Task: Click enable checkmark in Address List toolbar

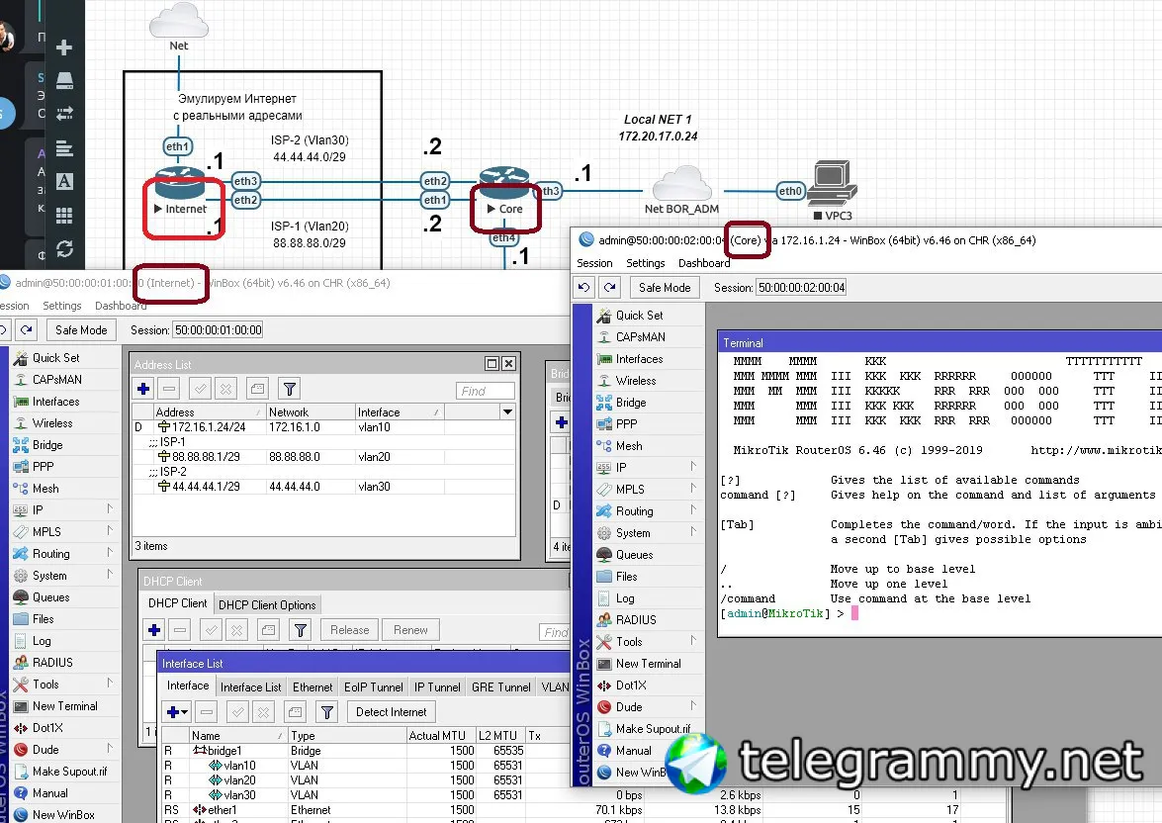Action: coord(200,389)
